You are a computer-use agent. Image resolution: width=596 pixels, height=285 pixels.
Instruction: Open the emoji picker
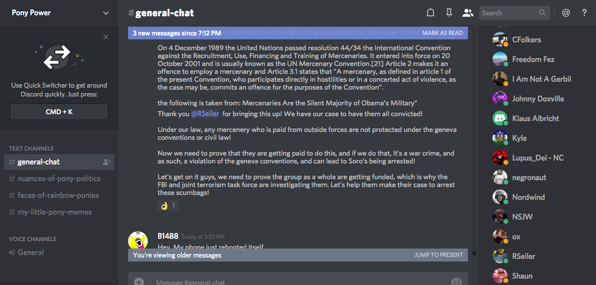click(457, 282)
